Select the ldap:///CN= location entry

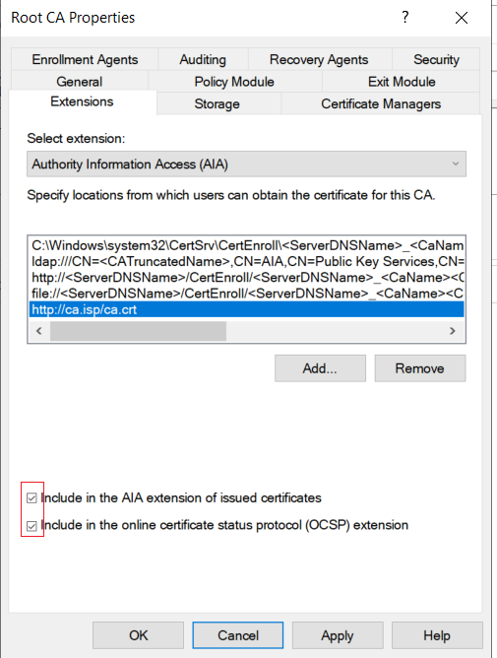(x=247, y=262)
